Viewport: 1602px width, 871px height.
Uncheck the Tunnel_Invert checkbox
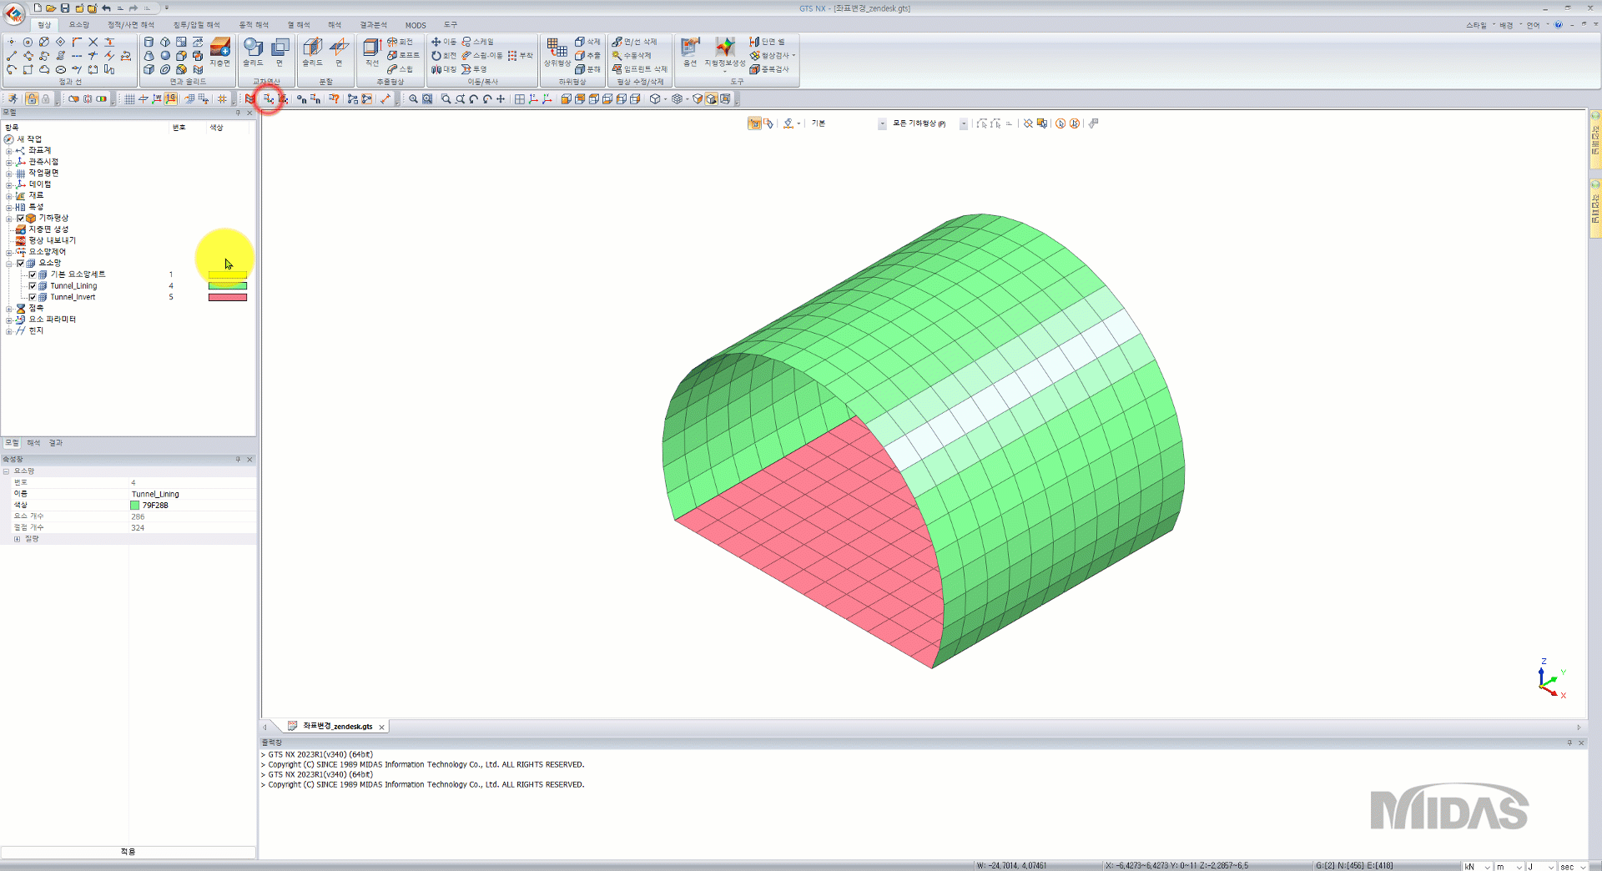click(33, 297)
